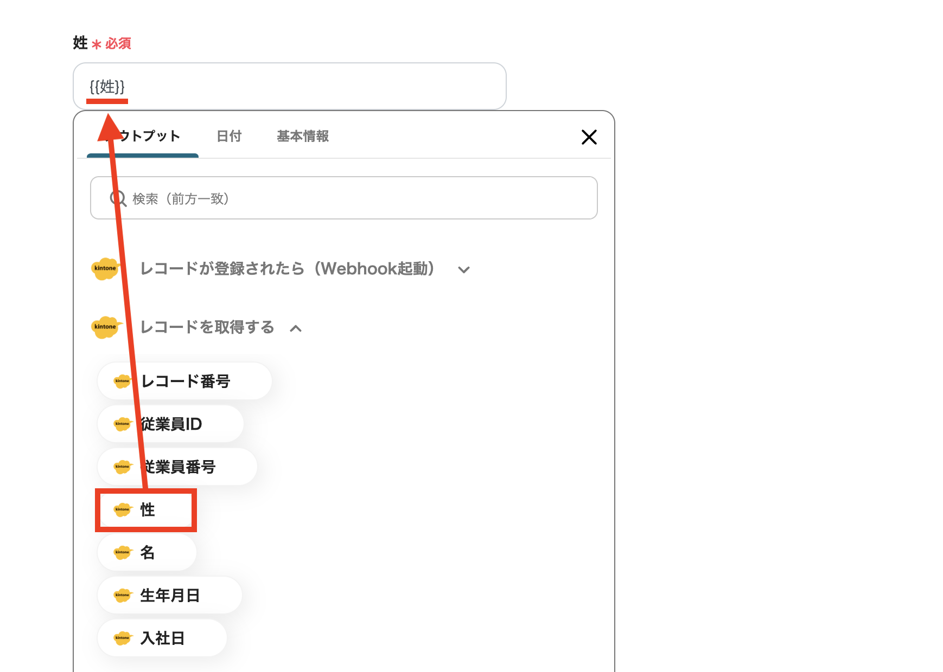Click the kintone icon on the 性 chip

pyautogui.click(x=123, y=509)
